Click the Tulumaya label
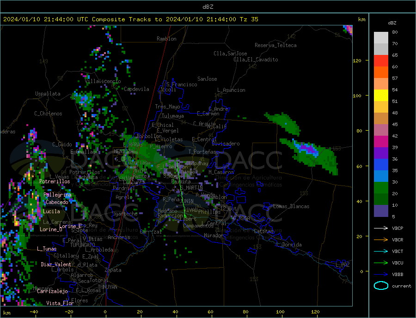Viewport: 416px width, 318px height. [x=173, y=116]
